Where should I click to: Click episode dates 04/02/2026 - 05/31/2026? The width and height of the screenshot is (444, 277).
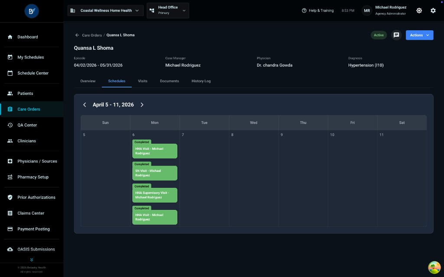point(98,65)
